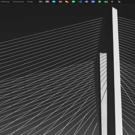Open the blue monitor graph icon
This screenshot has width=135, height=135.
pos(93,2)
